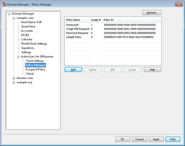This screenshot has height=146, width=185.
Task: Select the Sample Policy row
Action: click(113, 37)
